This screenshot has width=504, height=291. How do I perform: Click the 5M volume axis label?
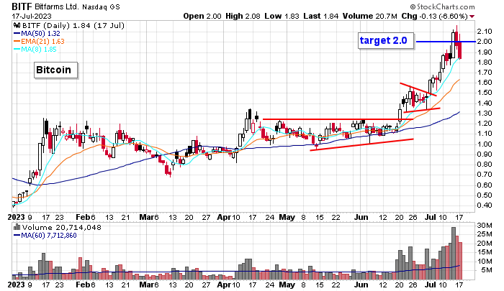tap(487, 270)
